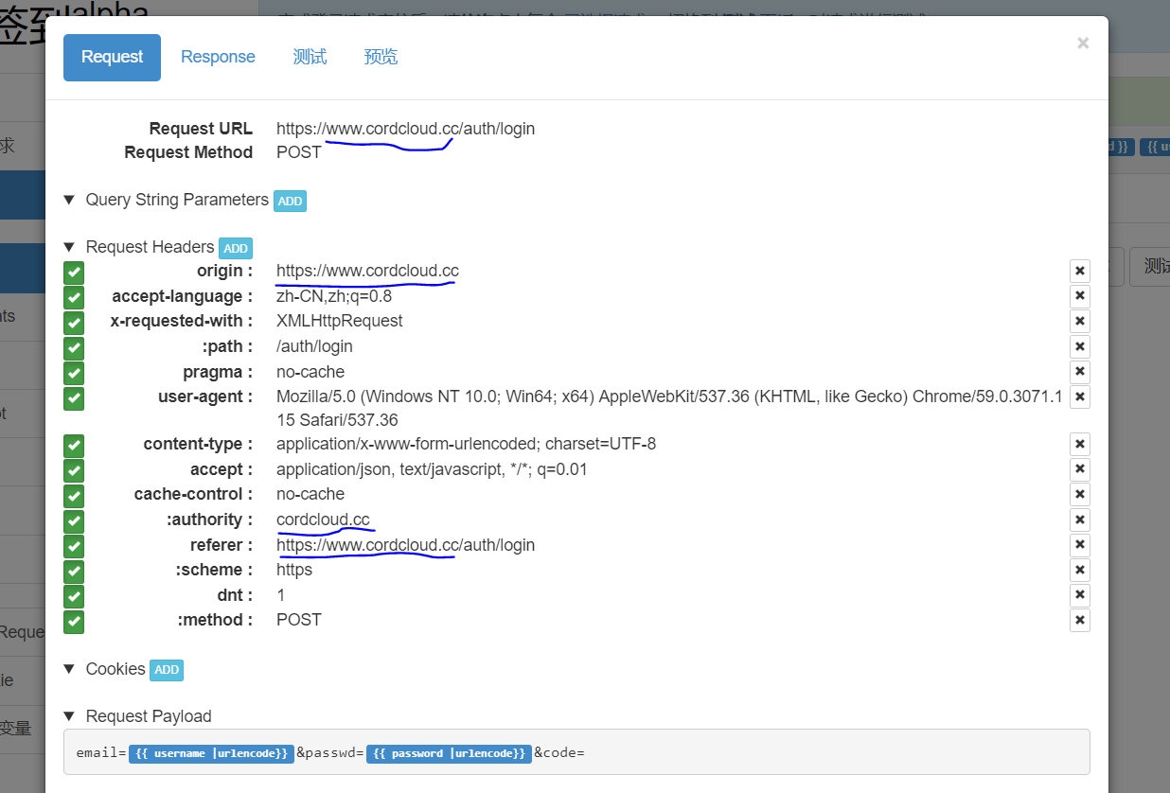Disable the :path header checkbox

tap(73, 346)
